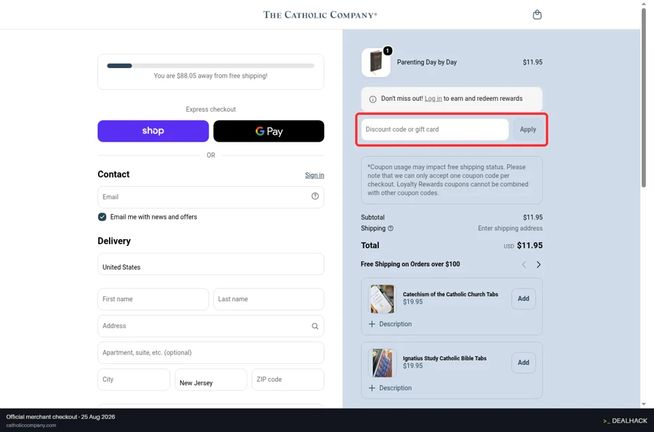
Task: Click the Free Shipping on Orders over $100 heading
Action: click(410, 264)
